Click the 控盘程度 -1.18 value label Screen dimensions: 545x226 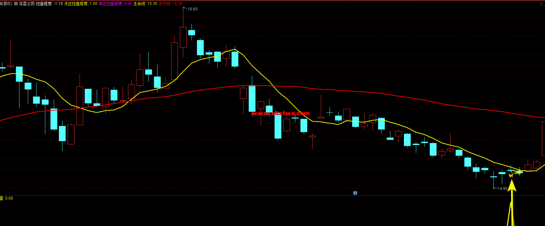point(49,4)
